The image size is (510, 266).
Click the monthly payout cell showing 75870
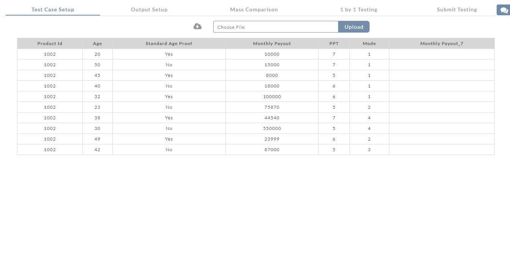272,107
